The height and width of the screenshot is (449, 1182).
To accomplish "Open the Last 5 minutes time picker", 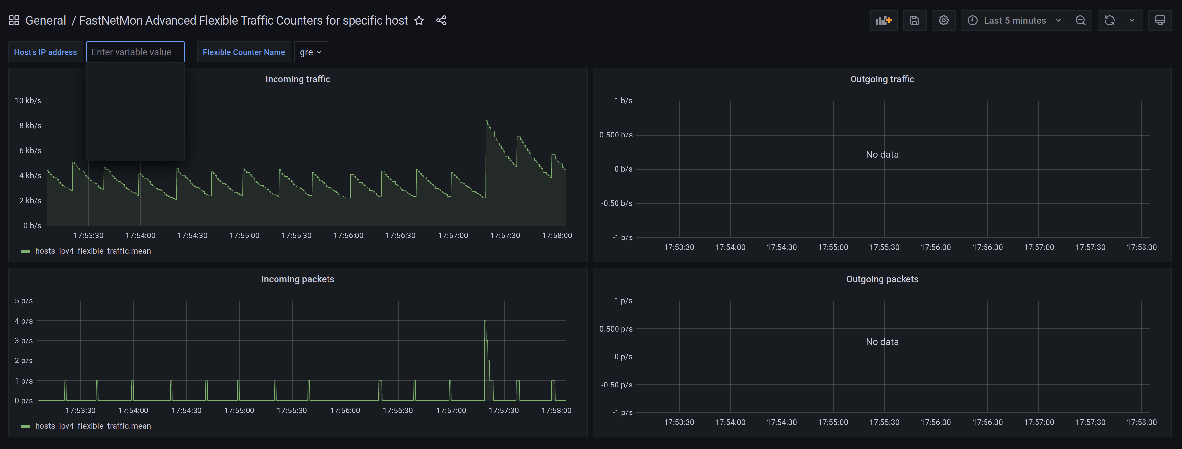I will click(x=1014, y=21).
